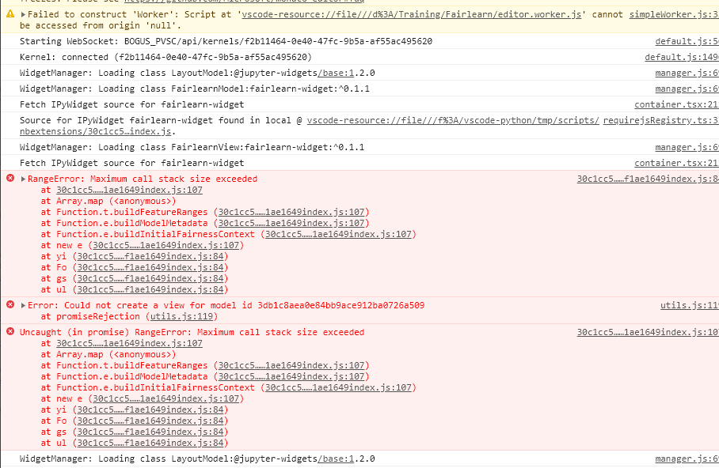This screenshot has width=719, height=468.
Task: Open 'at yi' index.js:84 link in first RangeError
Action: tap(150, 256)
